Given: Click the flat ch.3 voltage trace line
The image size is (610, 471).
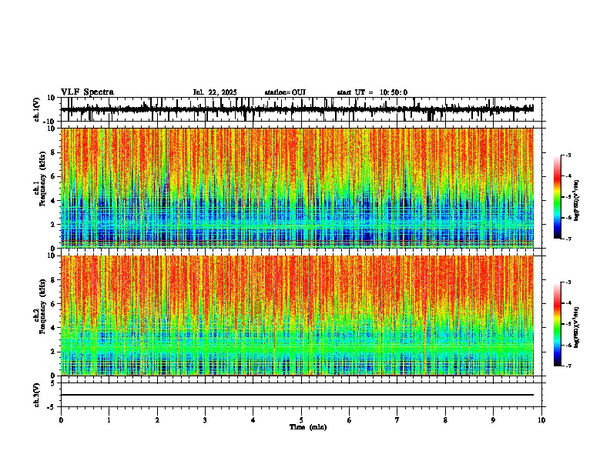Looking at the screenshot, I should [x=297, y=395].
